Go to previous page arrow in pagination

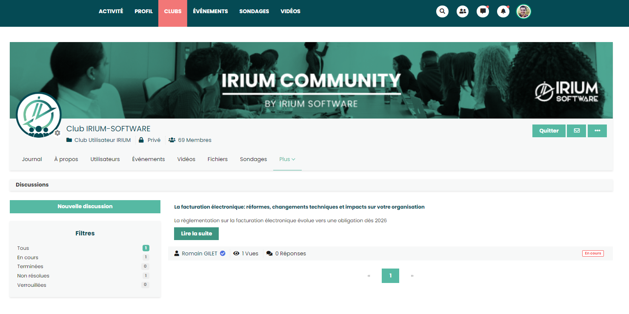[369, 276]
